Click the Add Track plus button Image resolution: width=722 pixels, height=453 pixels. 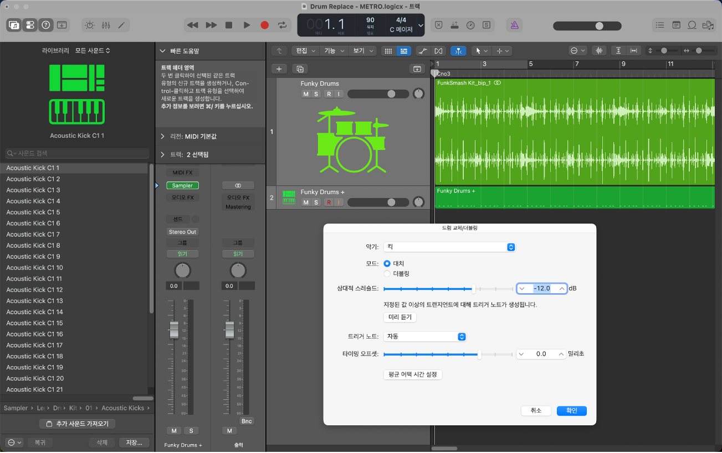(x=279, y=69)
